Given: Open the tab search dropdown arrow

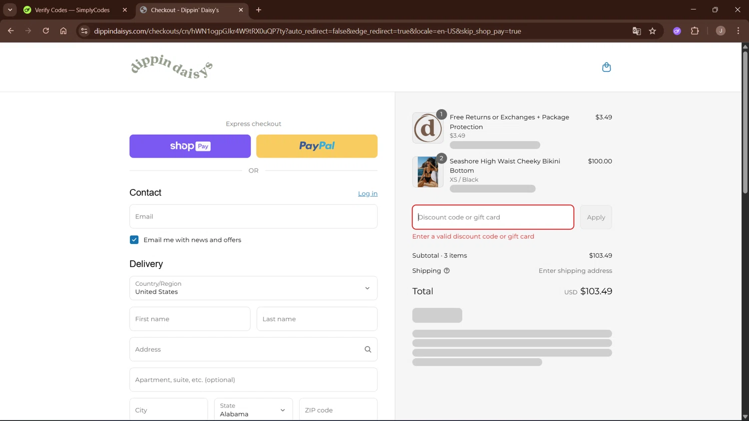Looking at the screenshot, I should (x=10, y=10).
